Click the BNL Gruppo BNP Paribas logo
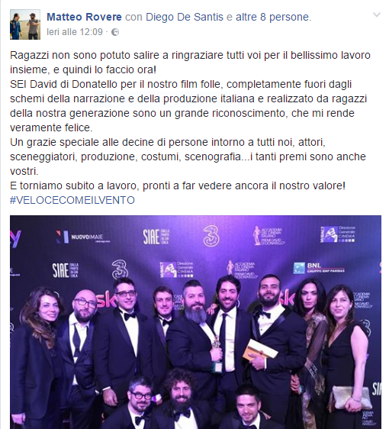This screenshot has width=389, height=429. pyautogui.click(x=319, y=268)
